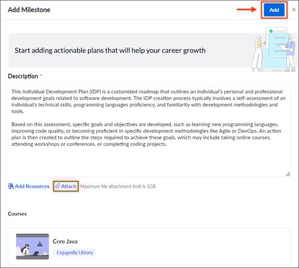Click the career growth banner illustration

pos(273,50)
